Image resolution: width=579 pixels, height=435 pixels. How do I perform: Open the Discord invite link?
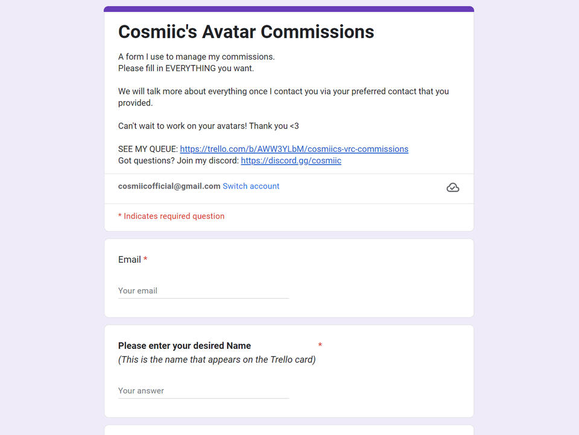291,161
